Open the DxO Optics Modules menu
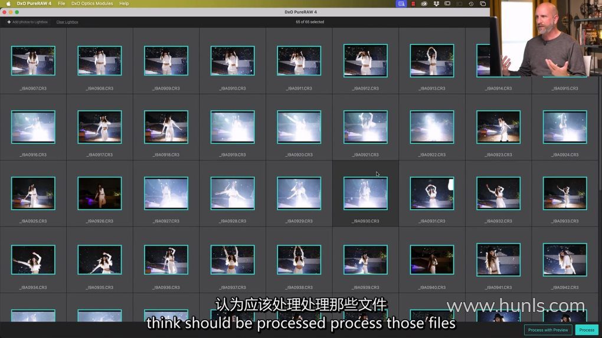602x338 pixels. point(92,4)
